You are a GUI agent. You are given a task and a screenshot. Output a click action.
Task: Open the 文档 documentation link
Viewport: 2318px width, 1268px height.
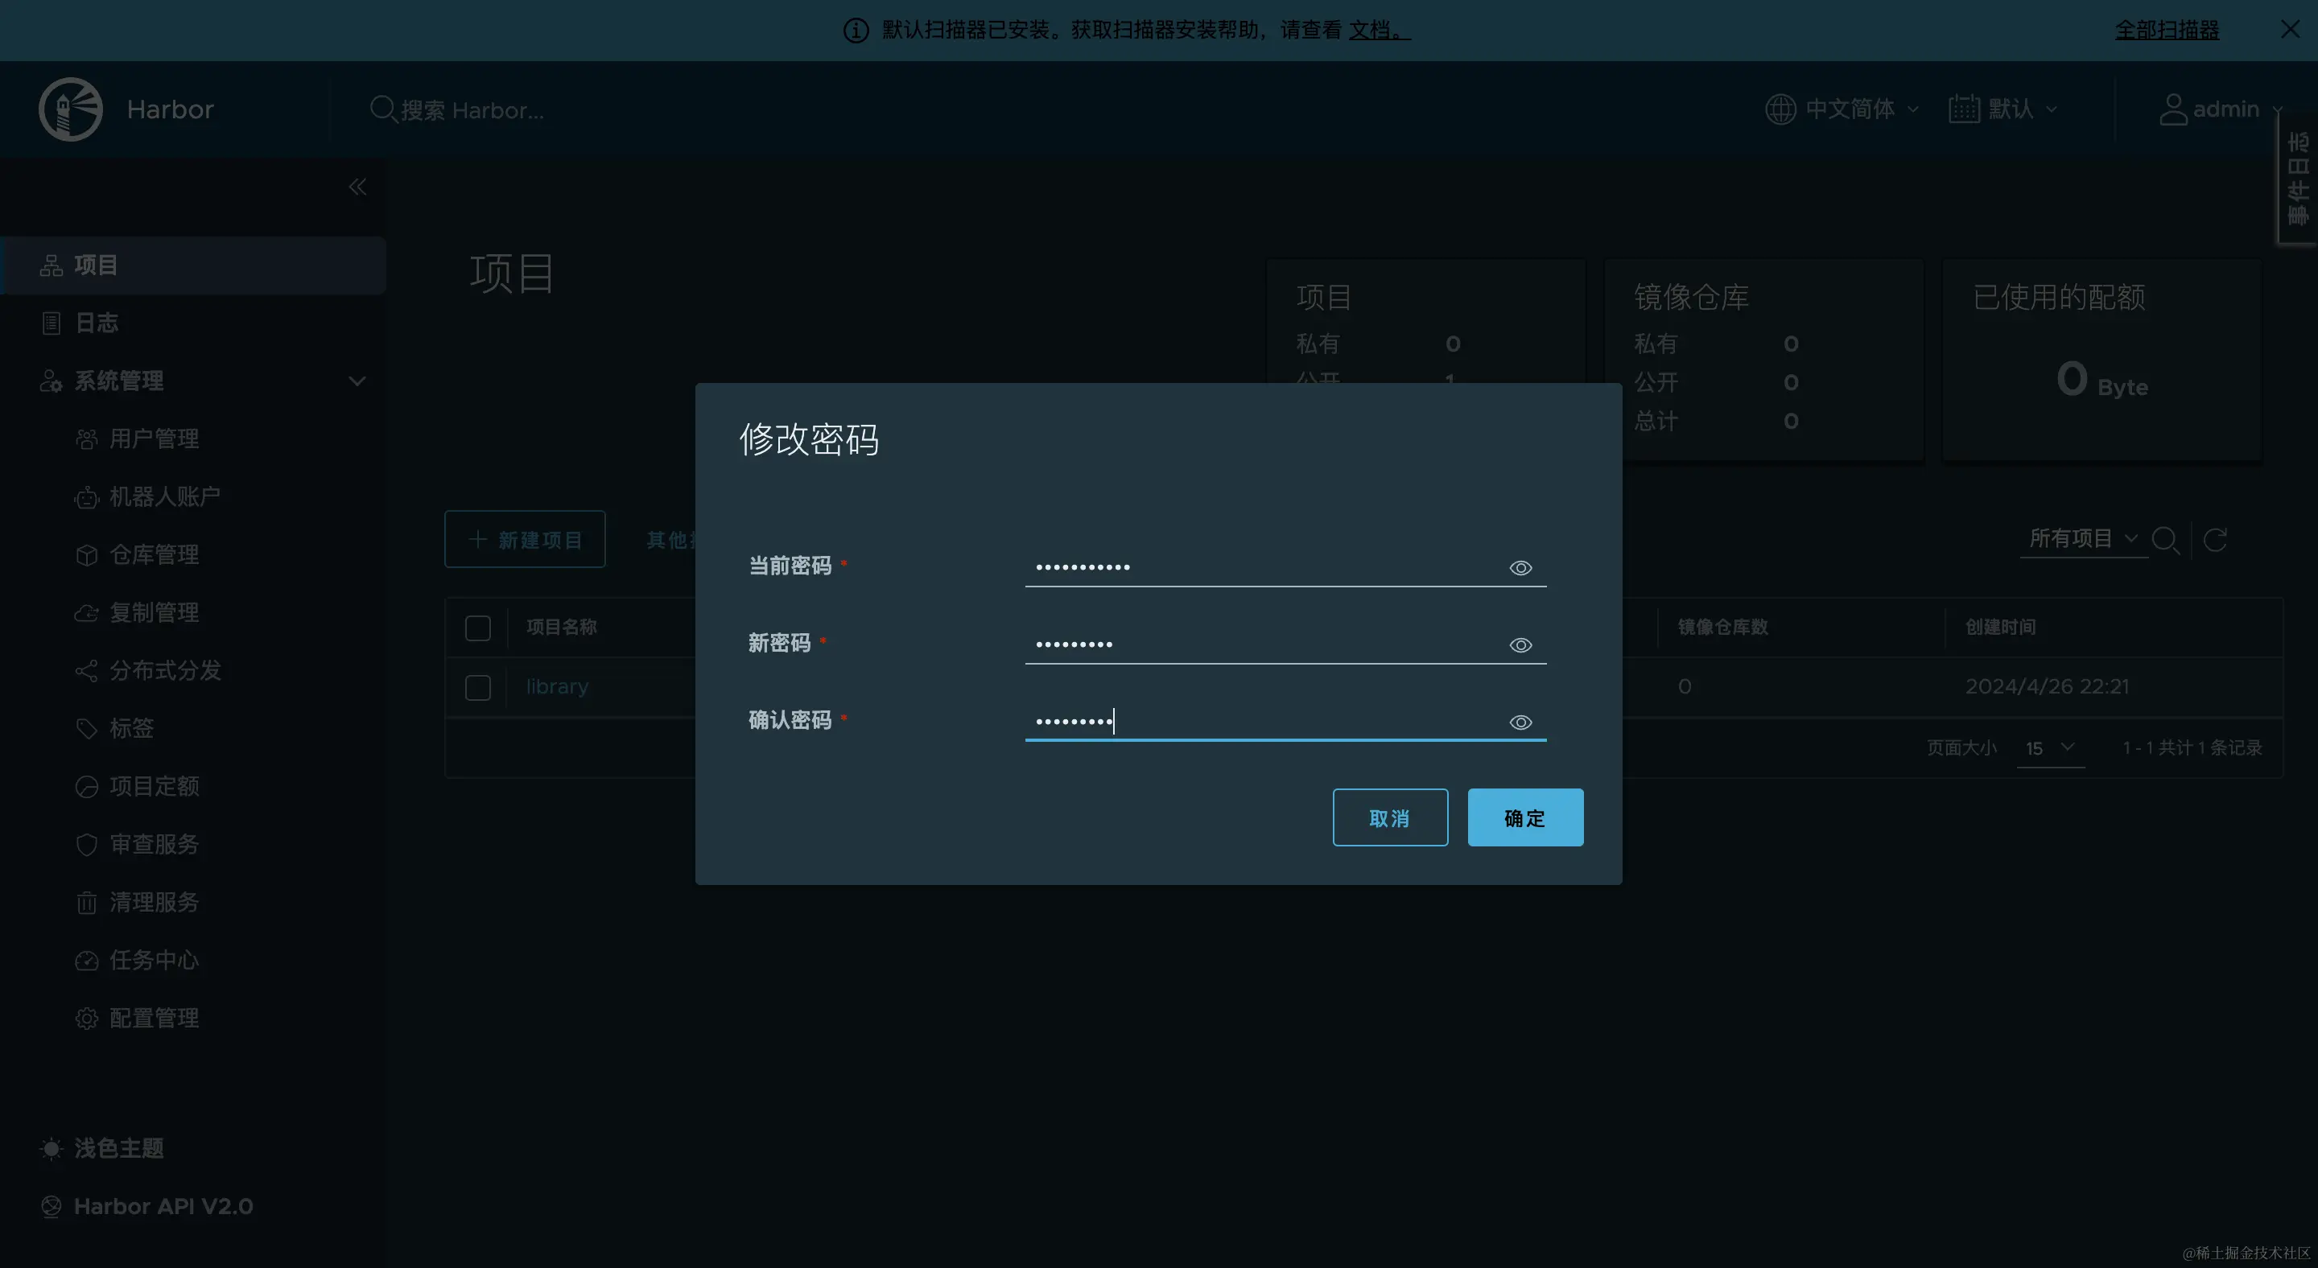click(x=1376, y=30)
